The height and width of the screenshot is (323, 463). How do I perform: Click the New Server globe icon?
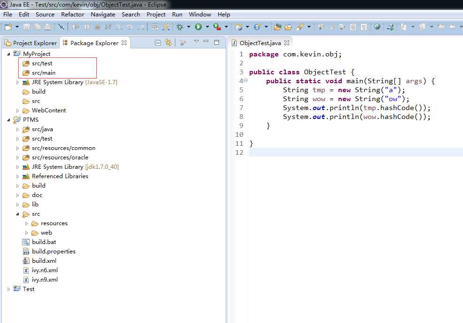(x=239, y=27)
